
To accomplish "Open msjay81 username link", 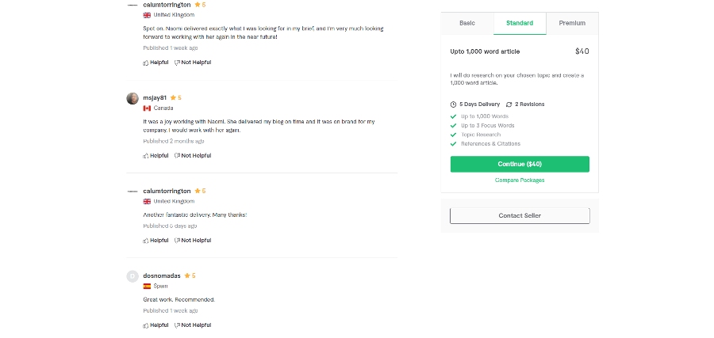I will [155, 97].
